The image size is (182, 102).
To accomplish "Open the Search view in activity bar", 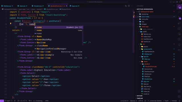I will (x=179, y=12).
